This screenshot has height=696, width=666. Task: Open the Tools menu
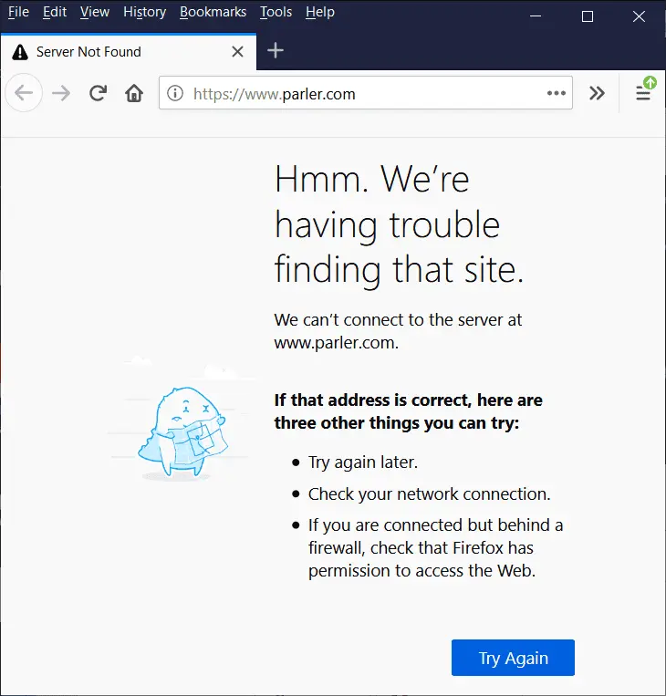click(276, 12)
